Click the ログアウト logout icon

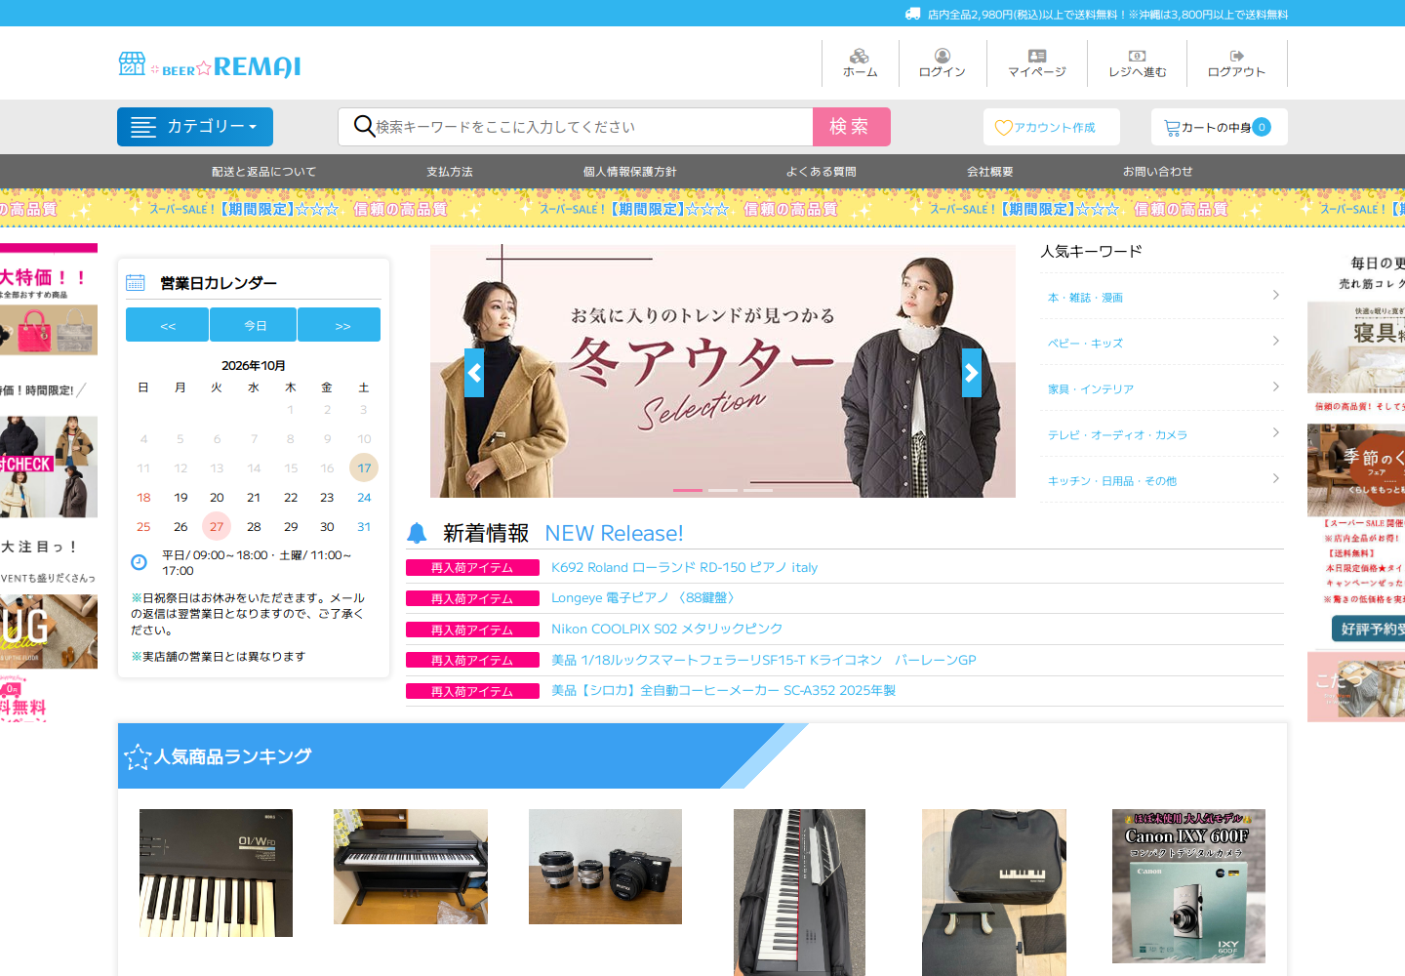click(1236, 56)
